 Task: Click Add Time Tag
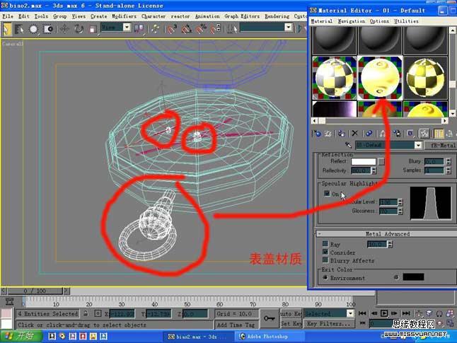click(x=236, y=325)
